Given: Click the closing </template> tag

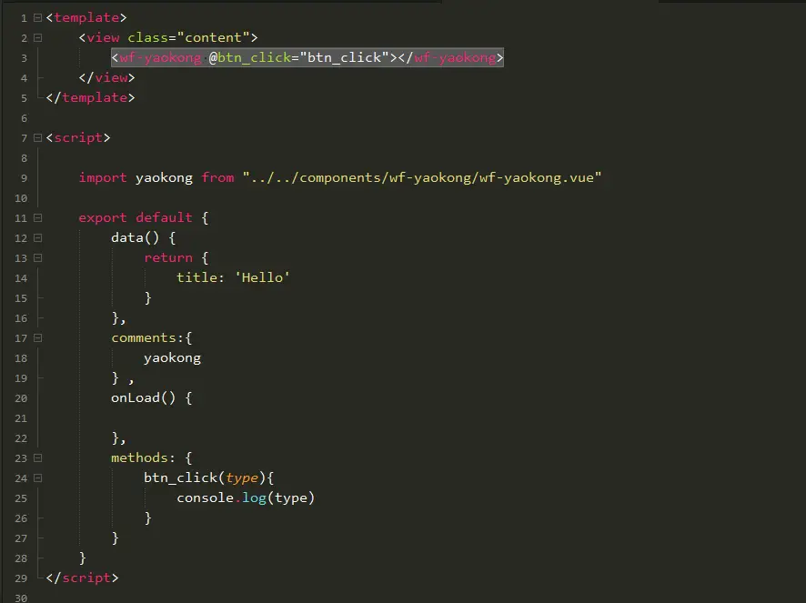Looking at the screenshot, I should (90, 97).
